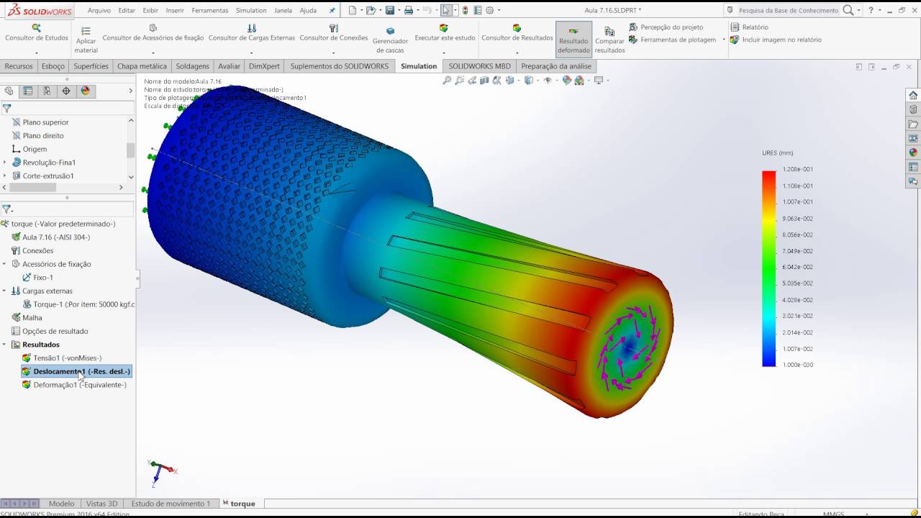
Task: Collapse Acessórios de fixação node
Action: tap(4, 264)
